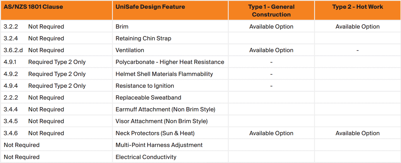Click the Type 2 - Hot Work header

pos(358,10)
